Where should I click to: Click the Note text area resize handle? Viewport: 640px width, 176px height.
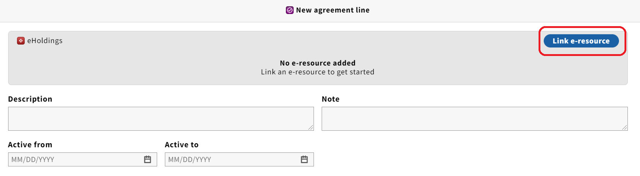click(x=625, y=127)
